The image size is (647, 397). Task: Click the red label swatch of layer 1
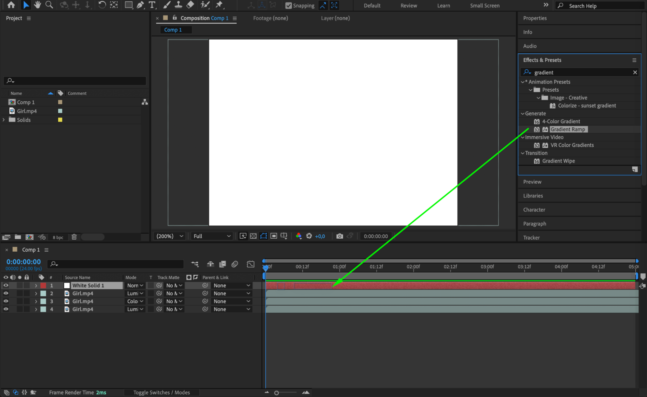click(43, 286)
